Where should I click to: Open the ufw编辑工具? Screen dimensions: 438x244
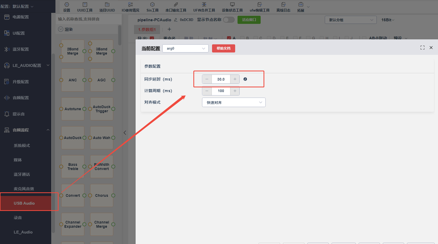(260, 7)
